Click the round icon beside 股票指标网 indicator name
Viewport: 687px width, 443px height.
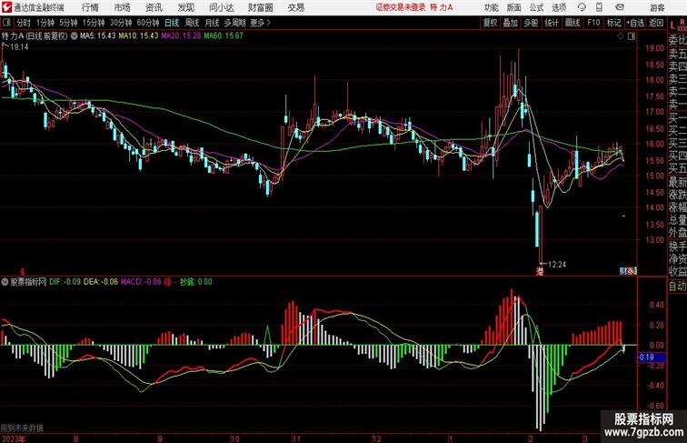coord(5,282)
